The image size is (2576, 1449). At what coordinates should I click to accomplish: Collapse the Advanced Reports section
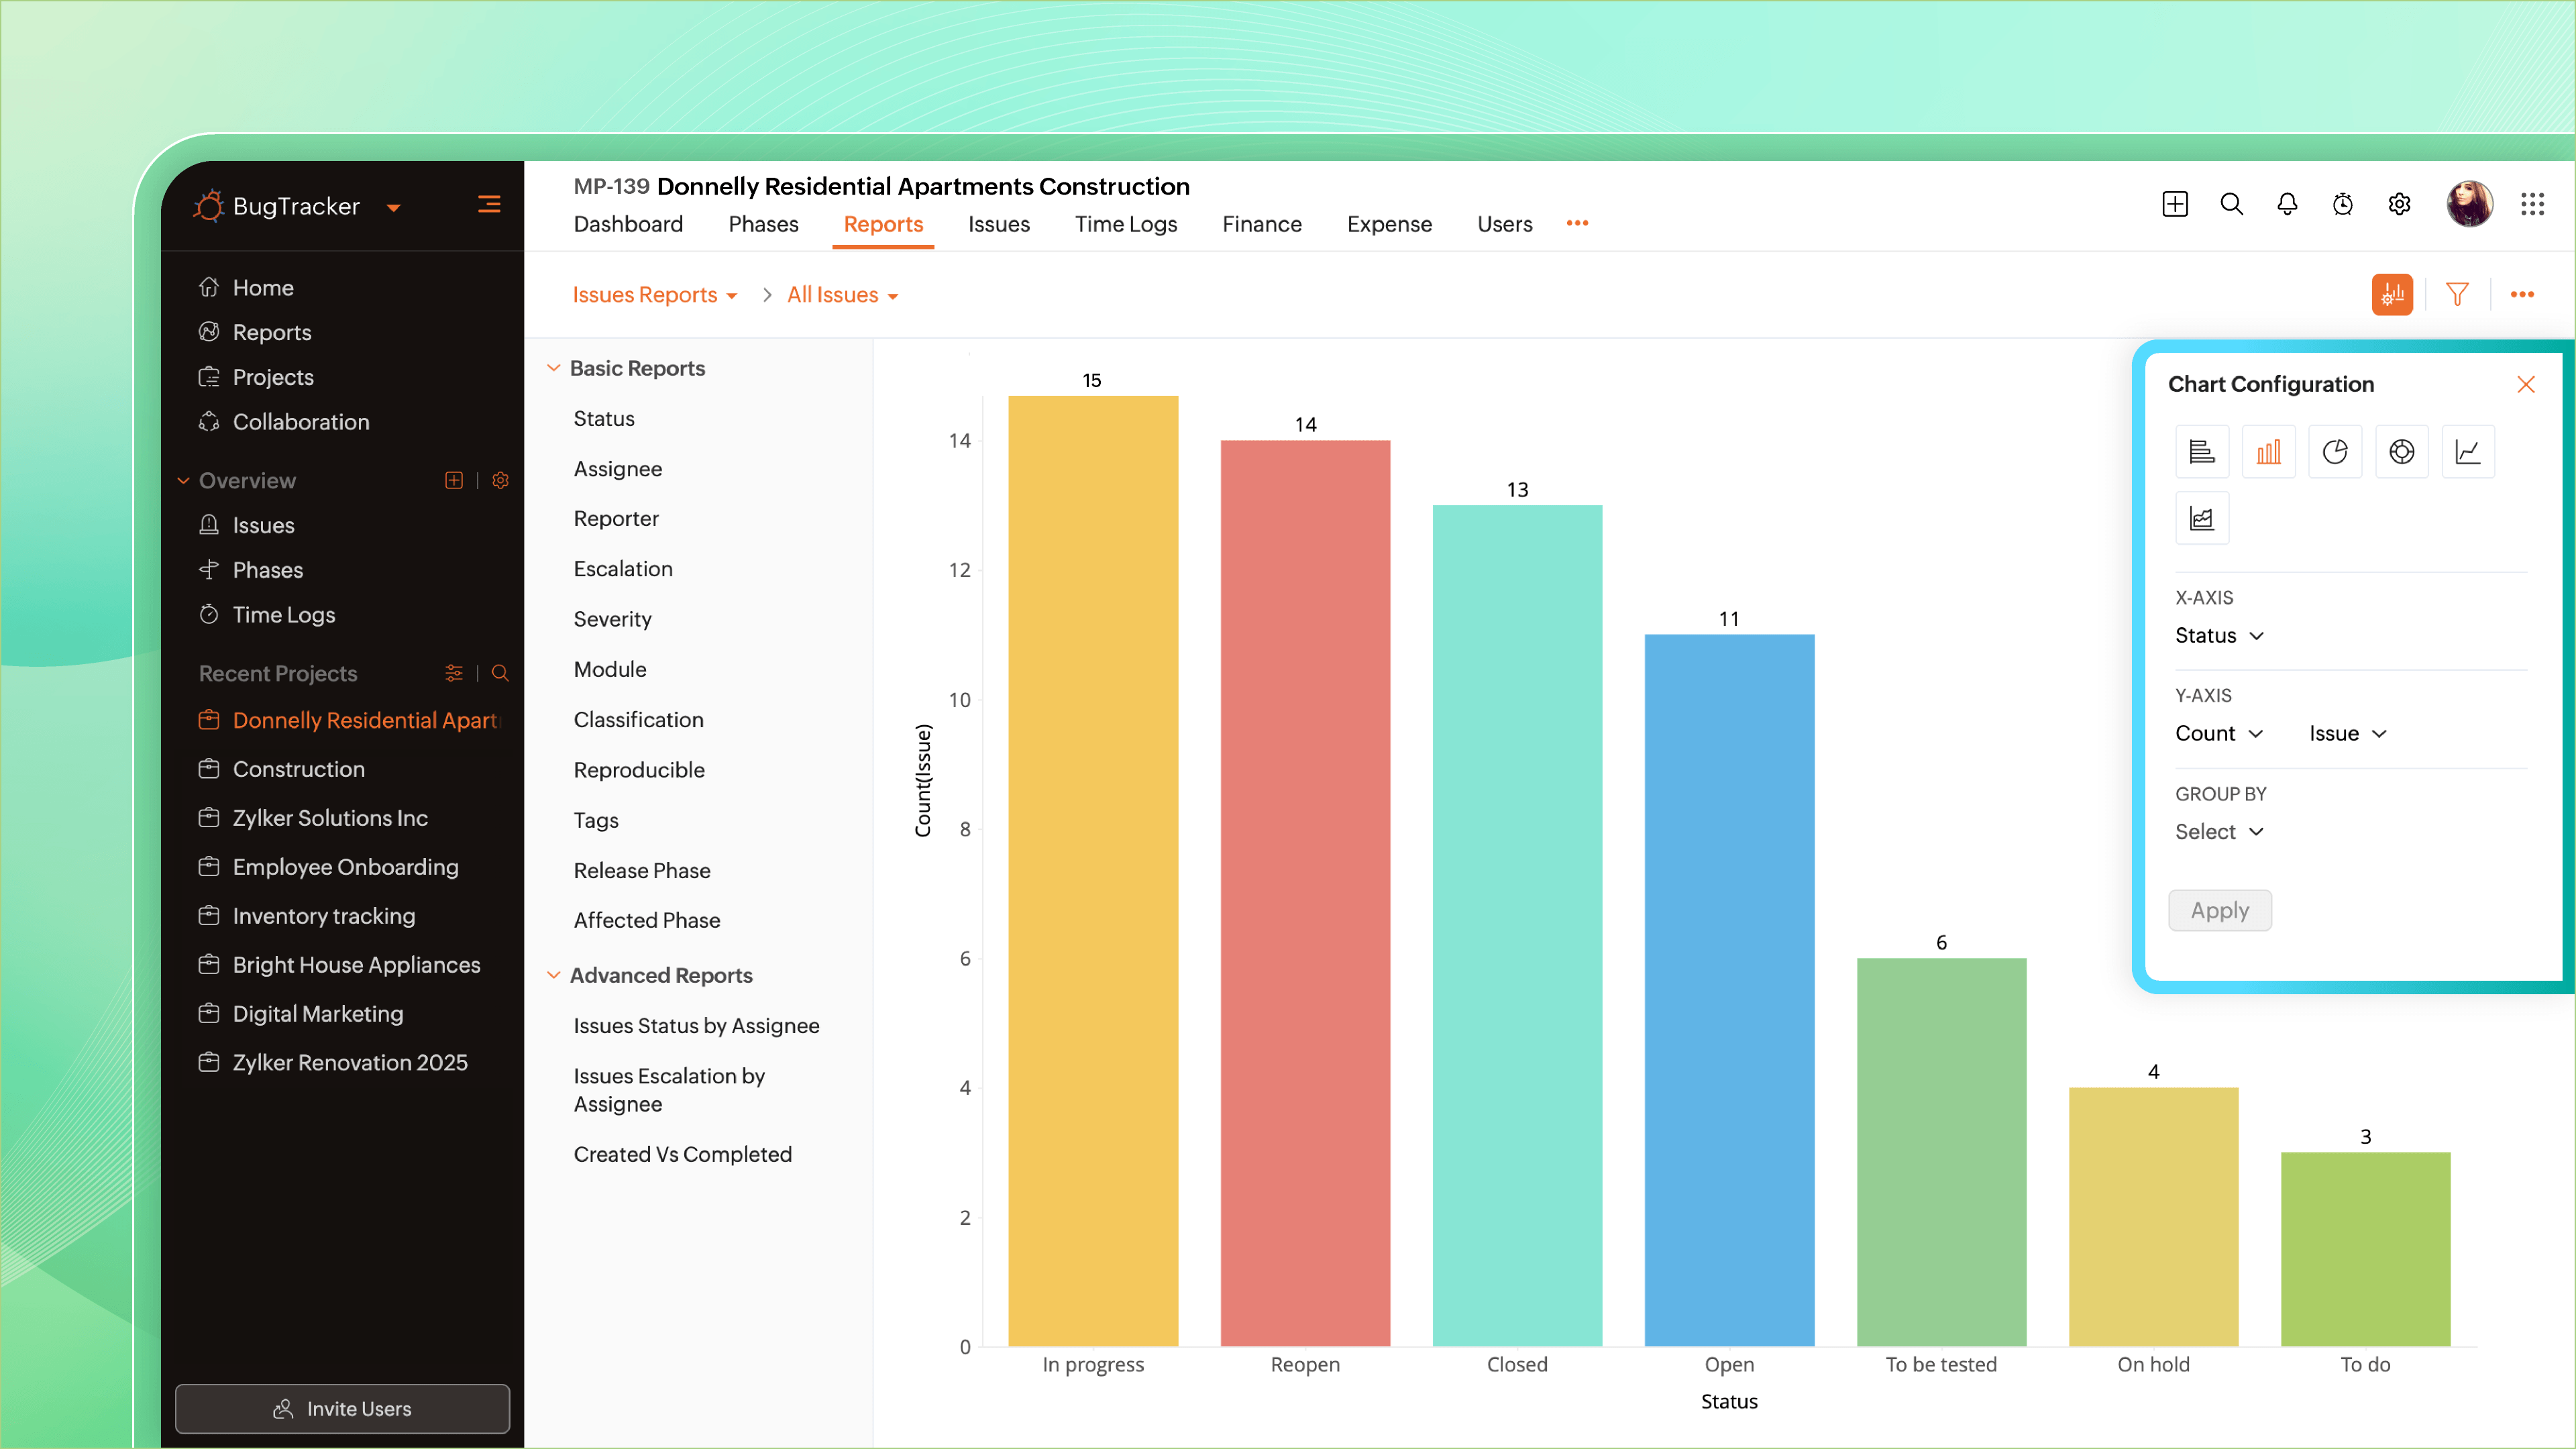pyautogui.click(x=555, y=975)
